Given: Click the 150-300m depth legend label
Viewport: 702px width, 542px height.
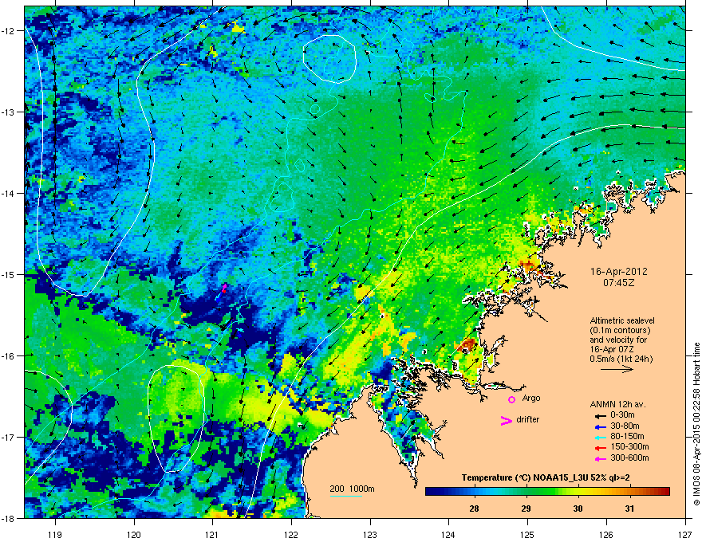Looking at the screenshot, I should [629, 447].
